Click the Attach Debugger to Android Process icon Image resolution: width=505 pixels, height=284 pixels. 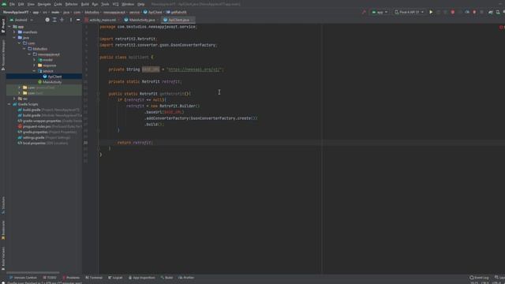click(474, 13)
